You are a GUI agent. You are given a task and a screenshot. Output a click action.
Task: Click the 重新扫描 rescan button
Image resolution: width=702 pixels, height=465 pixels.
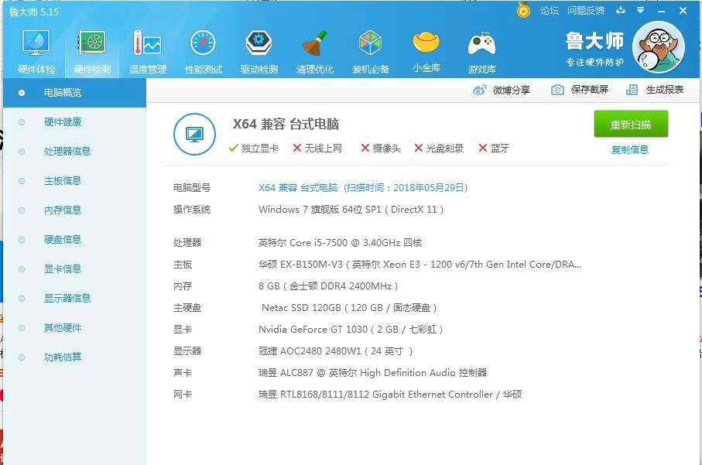tap(631, 124)
